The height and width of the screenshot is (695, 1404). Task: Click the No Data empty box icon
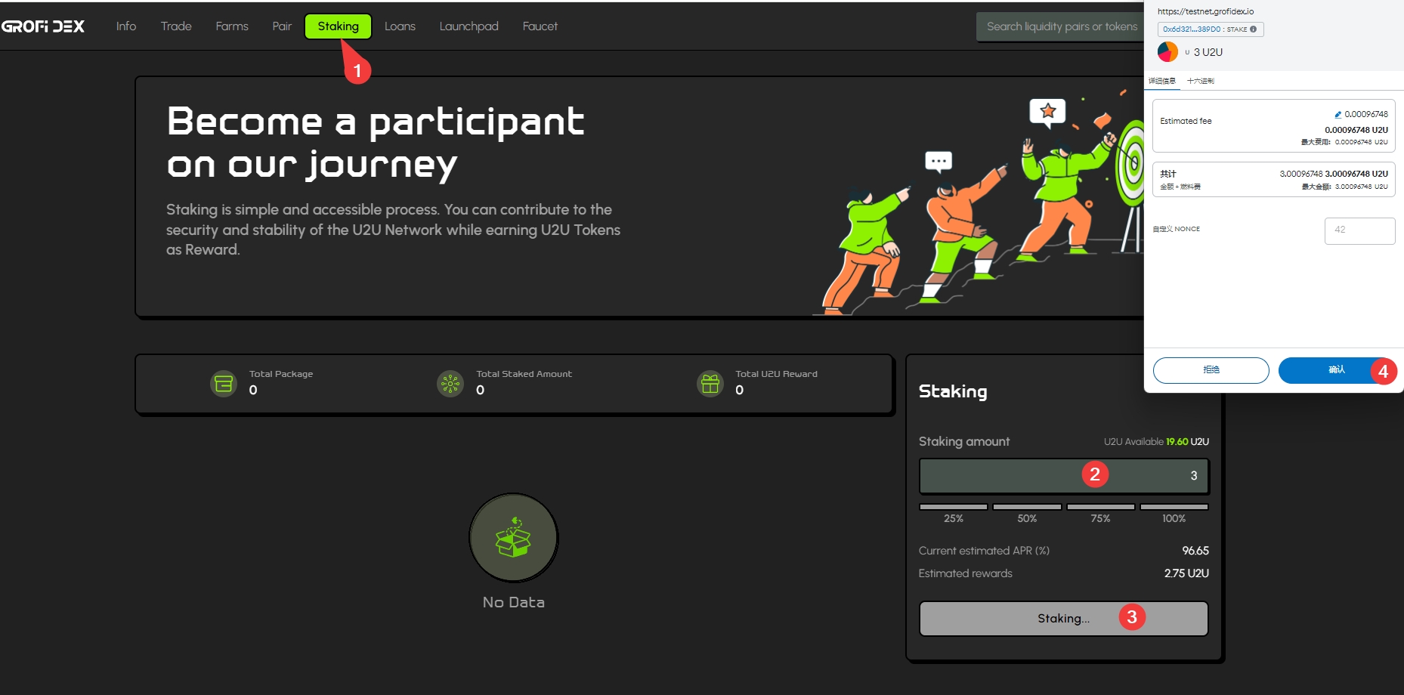click(x=513, y=538)
